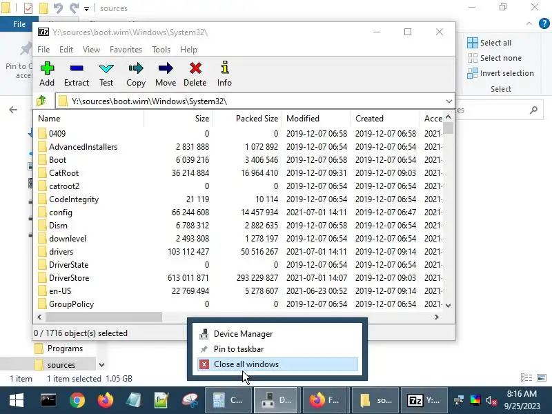Switch to the Calculator taskbar window
The height and width of the screenshot is (414, 552).
coord(228,400)
